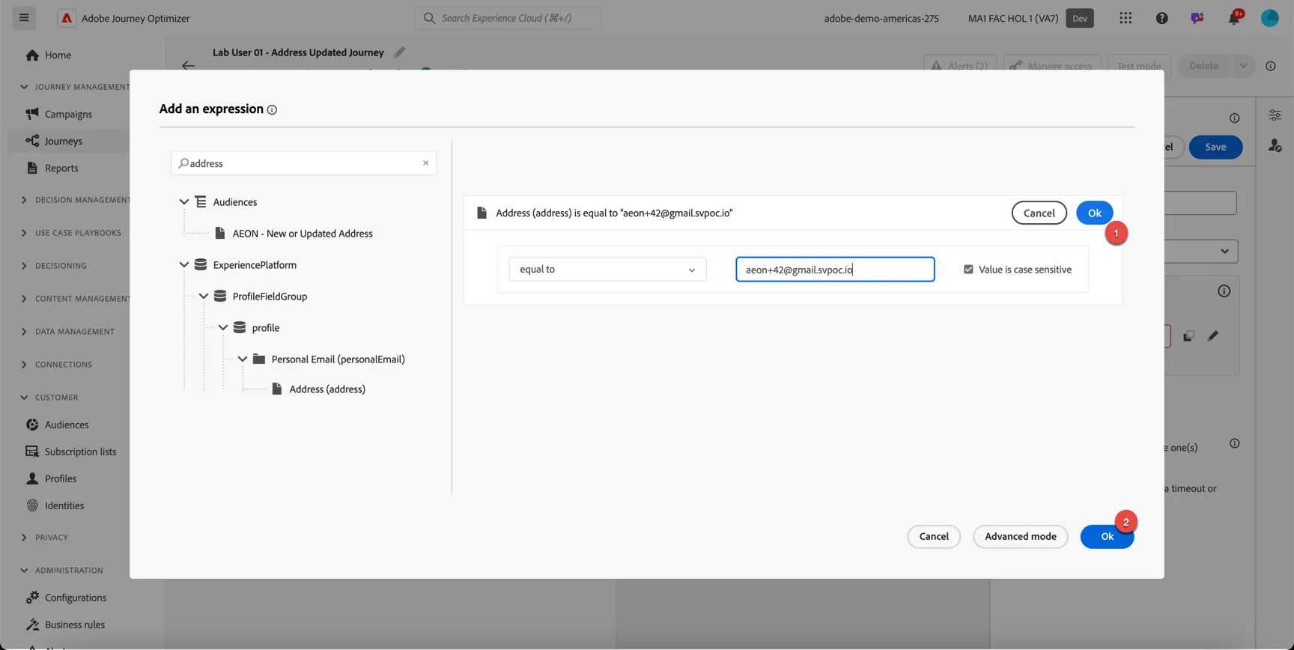Collapse the profile tree node
Viewport: 1294px width, 650px height.
point(222,328)
